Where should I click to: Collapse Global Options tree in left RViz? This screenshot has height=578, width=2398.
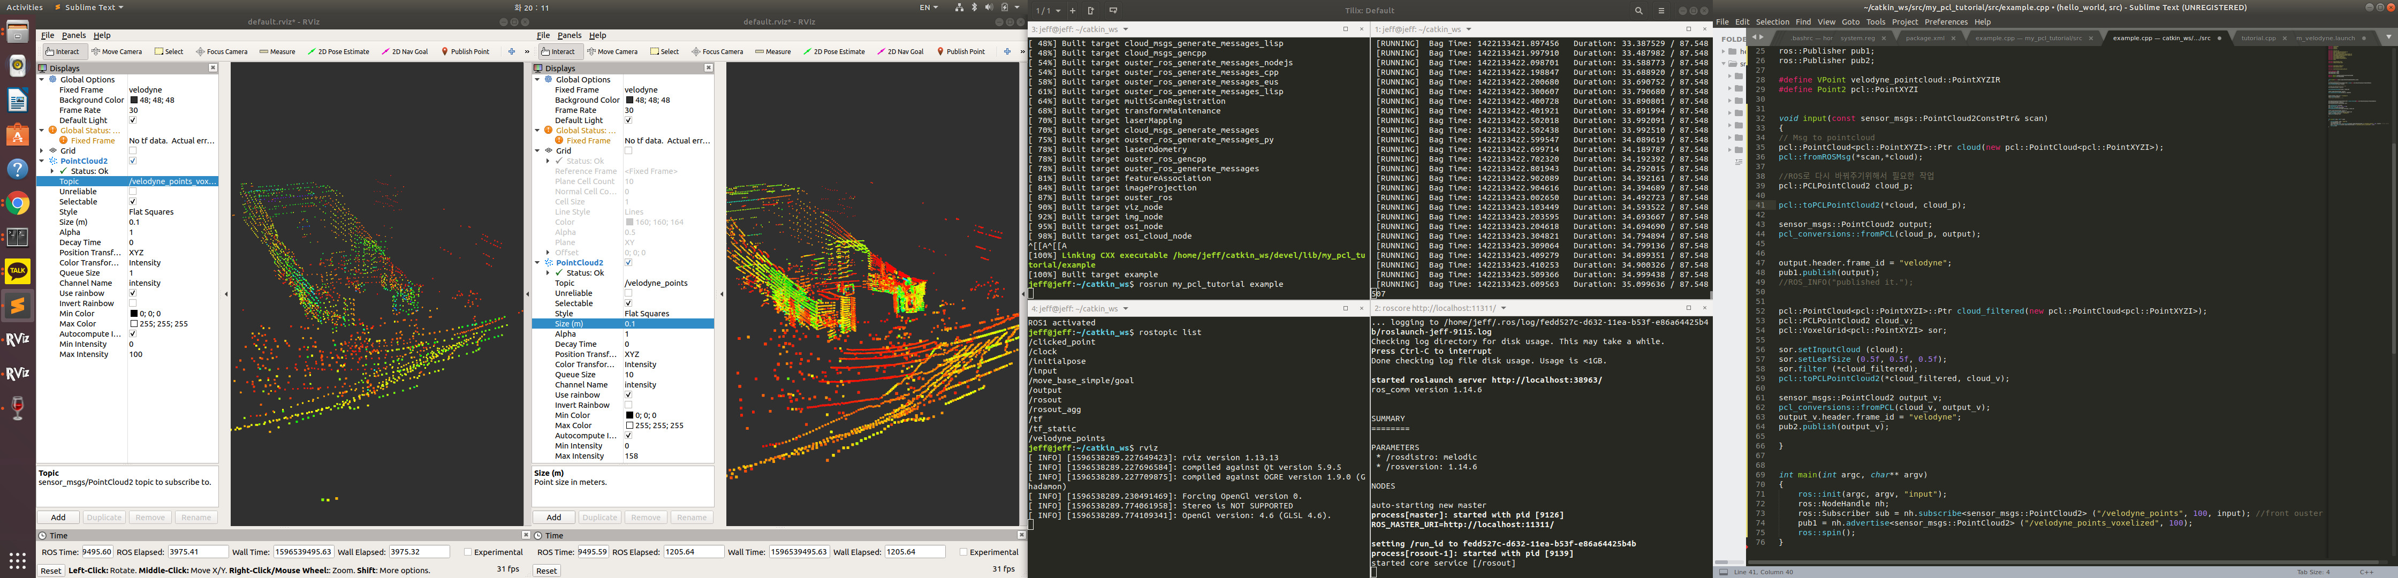pos(42,80)
